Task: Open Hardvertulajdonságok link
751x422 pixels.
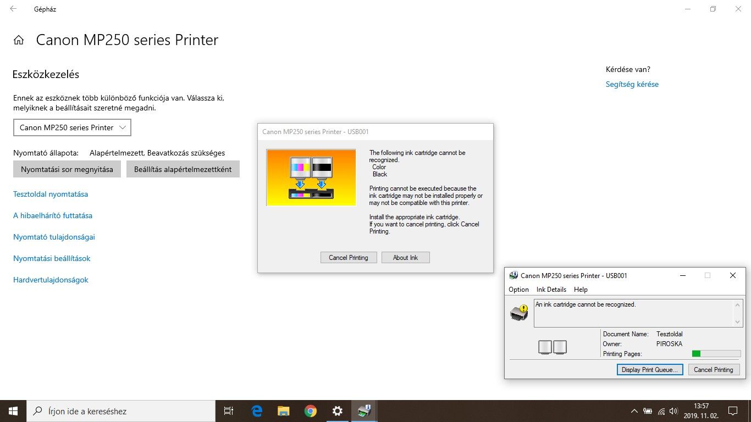Action: click(x=51, y=280)
